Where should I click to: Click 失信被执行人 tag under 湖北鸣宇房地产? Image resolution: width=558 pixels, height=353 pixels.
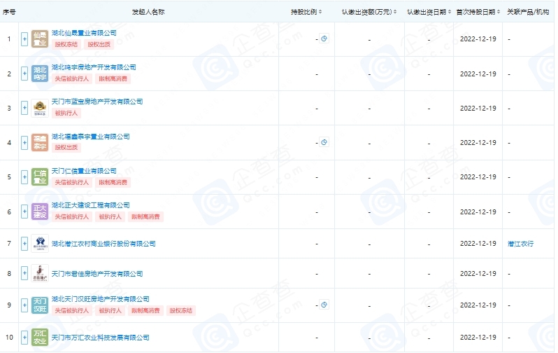coord(72,78)
